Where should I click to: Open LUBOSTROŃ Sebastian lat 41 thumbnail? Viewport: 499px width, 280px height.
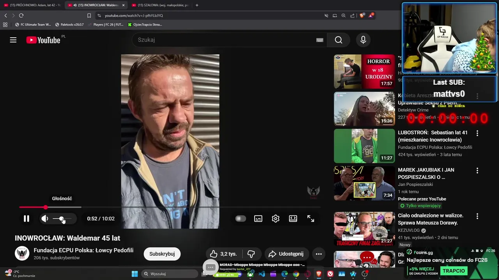tap(365, 146)
